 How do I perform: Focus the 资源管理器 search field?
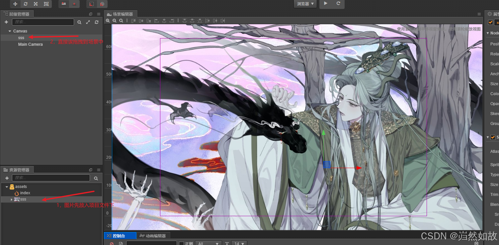tap(51, 178)
